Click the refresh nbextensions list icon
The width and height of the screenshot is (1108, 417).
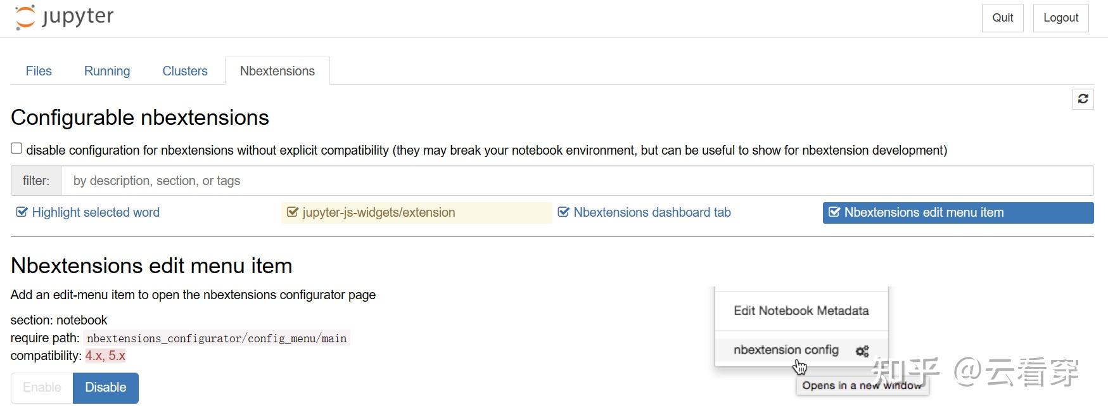tap(1083, 99)
